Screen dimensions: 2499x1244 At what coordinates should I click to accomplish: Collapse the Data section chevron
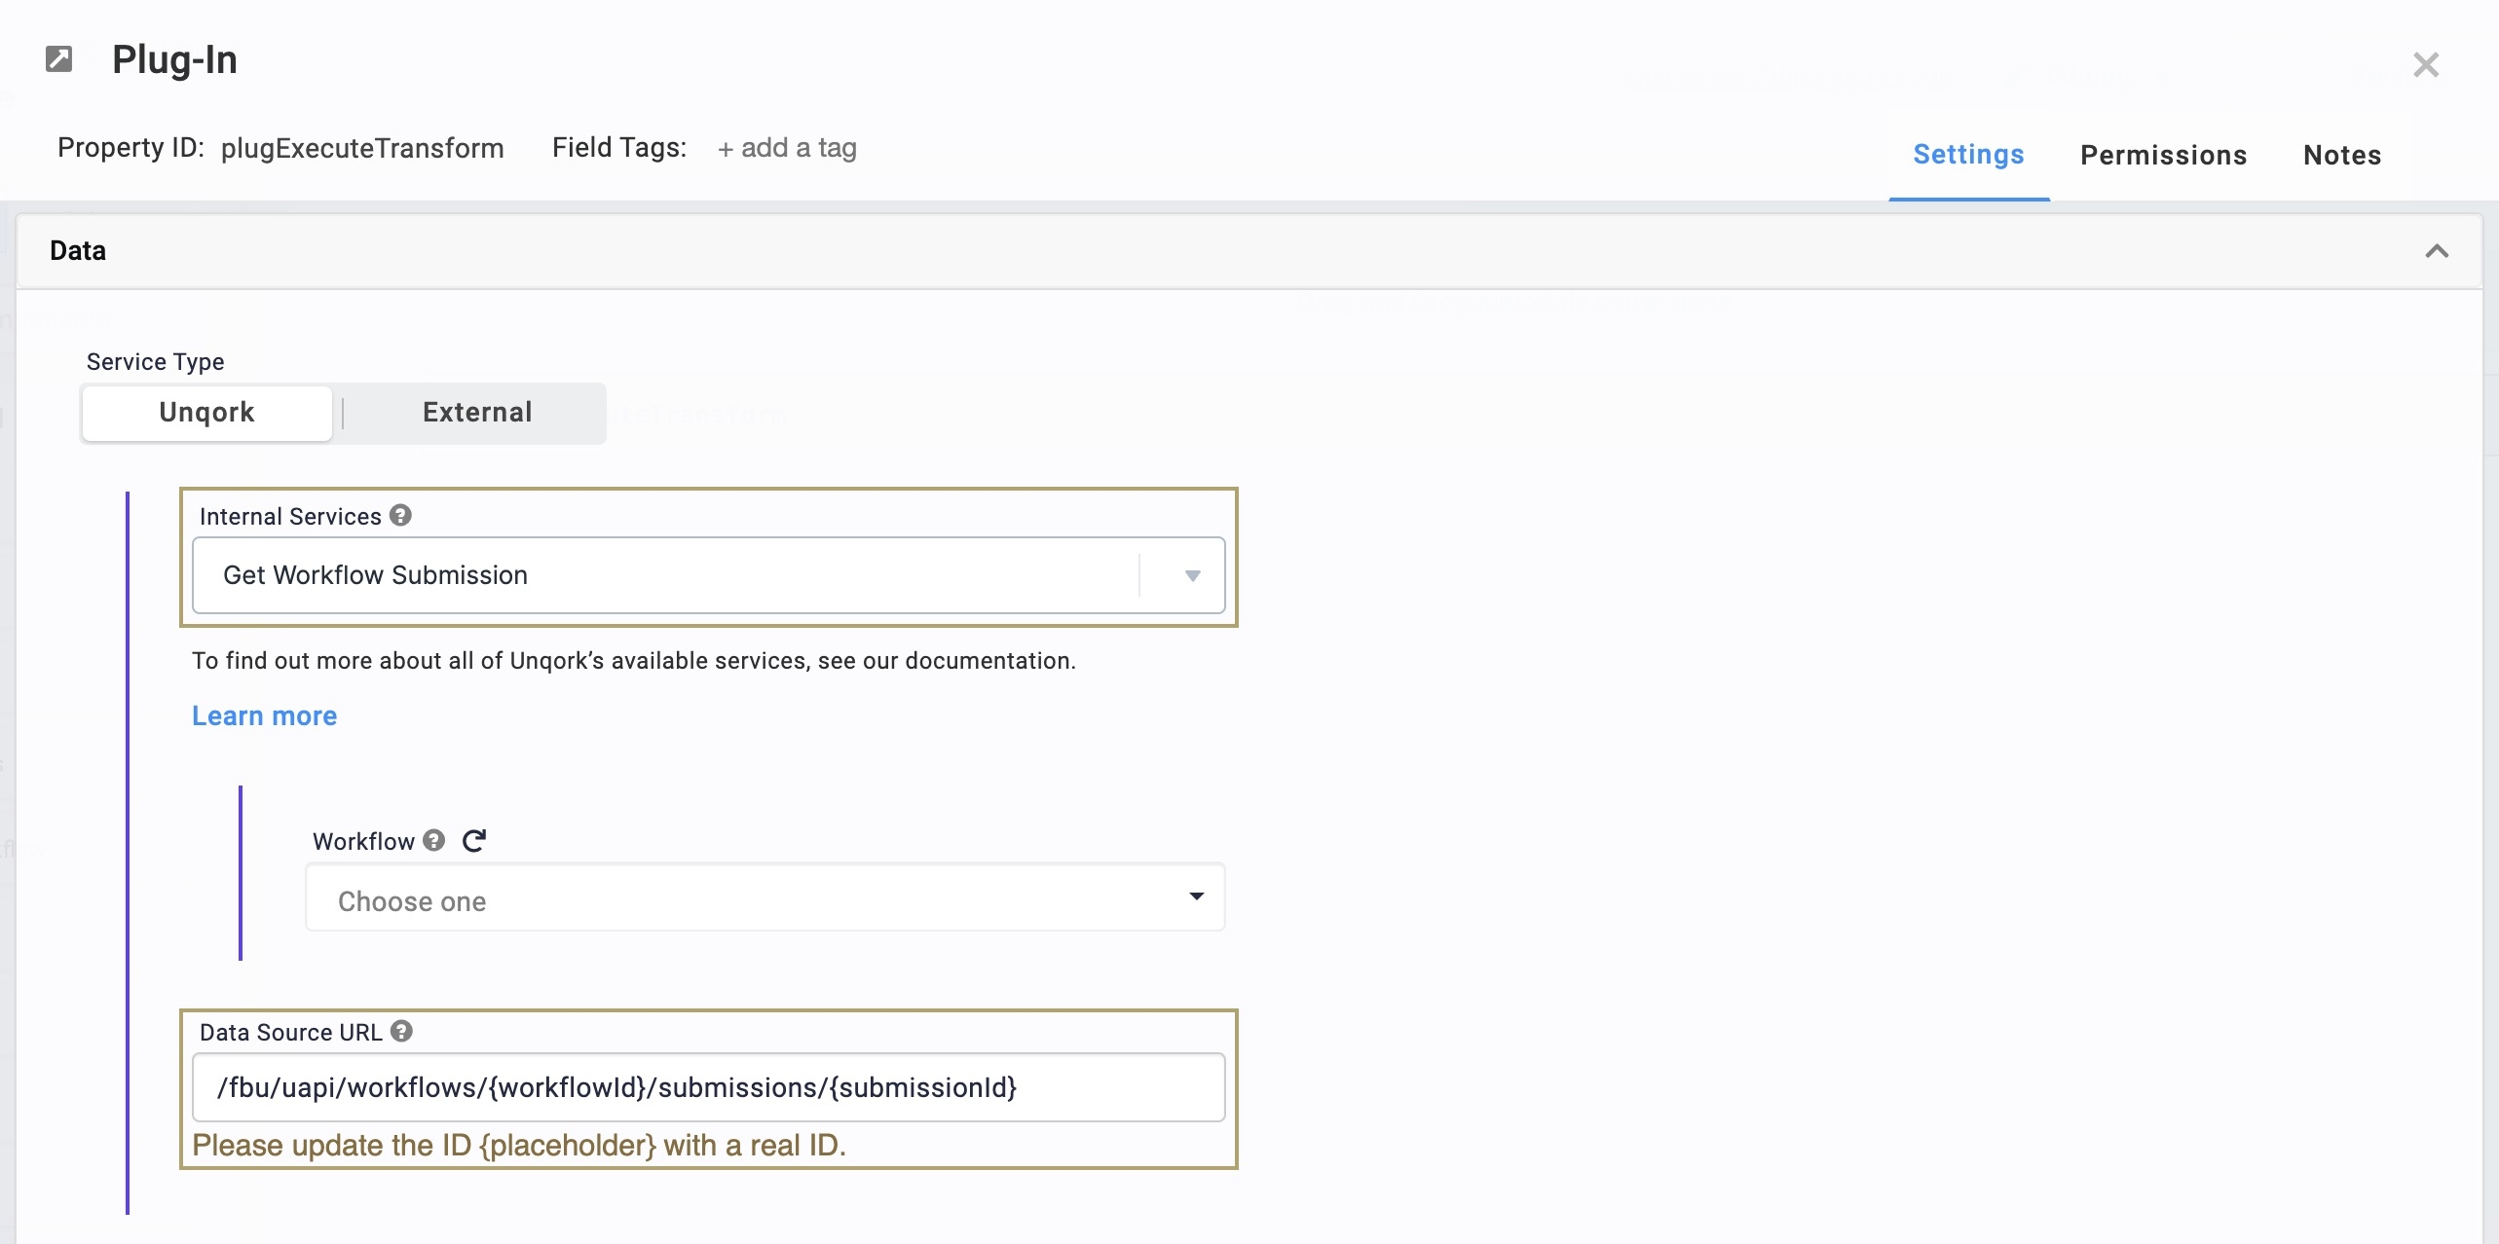point(2437,251)
